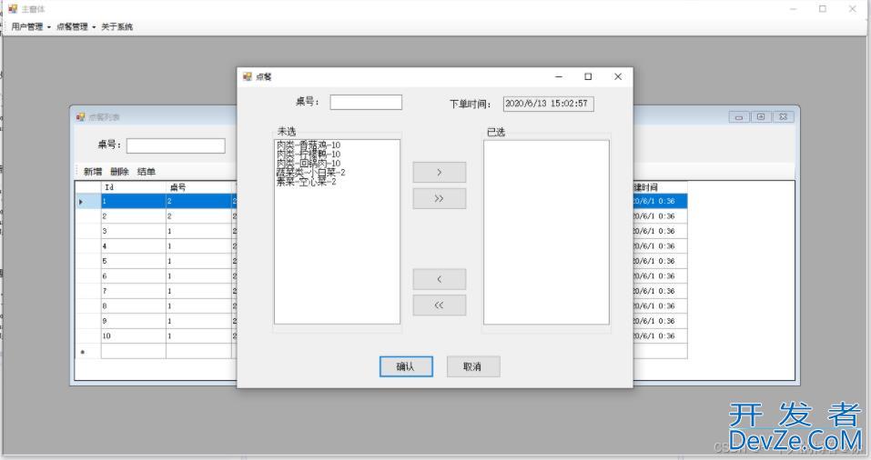Image resolution: width=871 pixels, height=460 pixels.
Task: Click the 点餐 dialog title icon
Action: click(x=248, y=76)
